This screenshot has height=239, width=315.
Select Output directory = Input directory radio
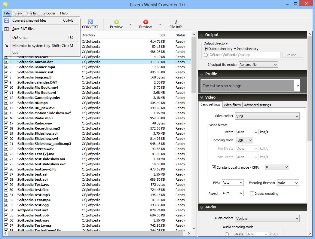coord(206,49)
